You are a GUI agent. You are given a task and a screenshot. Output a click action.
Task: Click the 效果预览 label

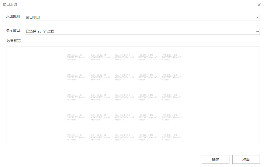pos(14,41)
